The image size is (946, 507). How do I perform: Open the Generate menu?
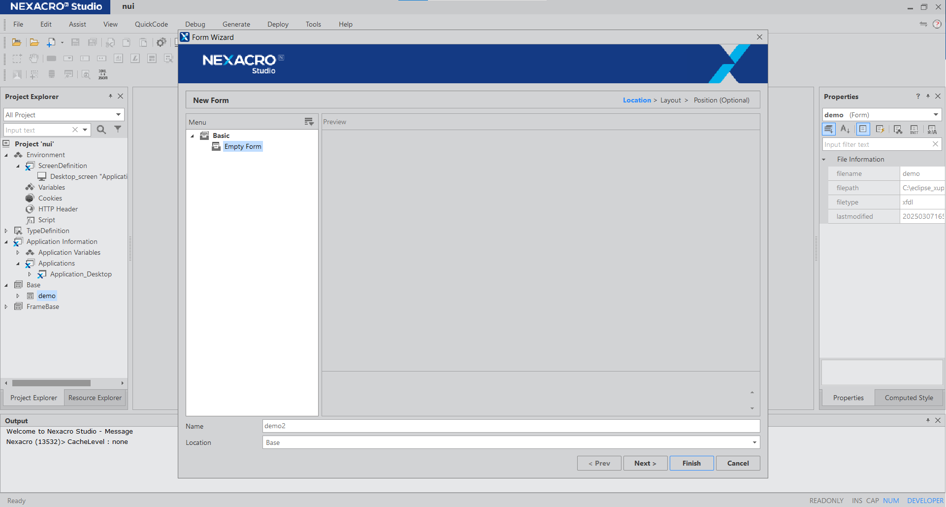(236, 24)
